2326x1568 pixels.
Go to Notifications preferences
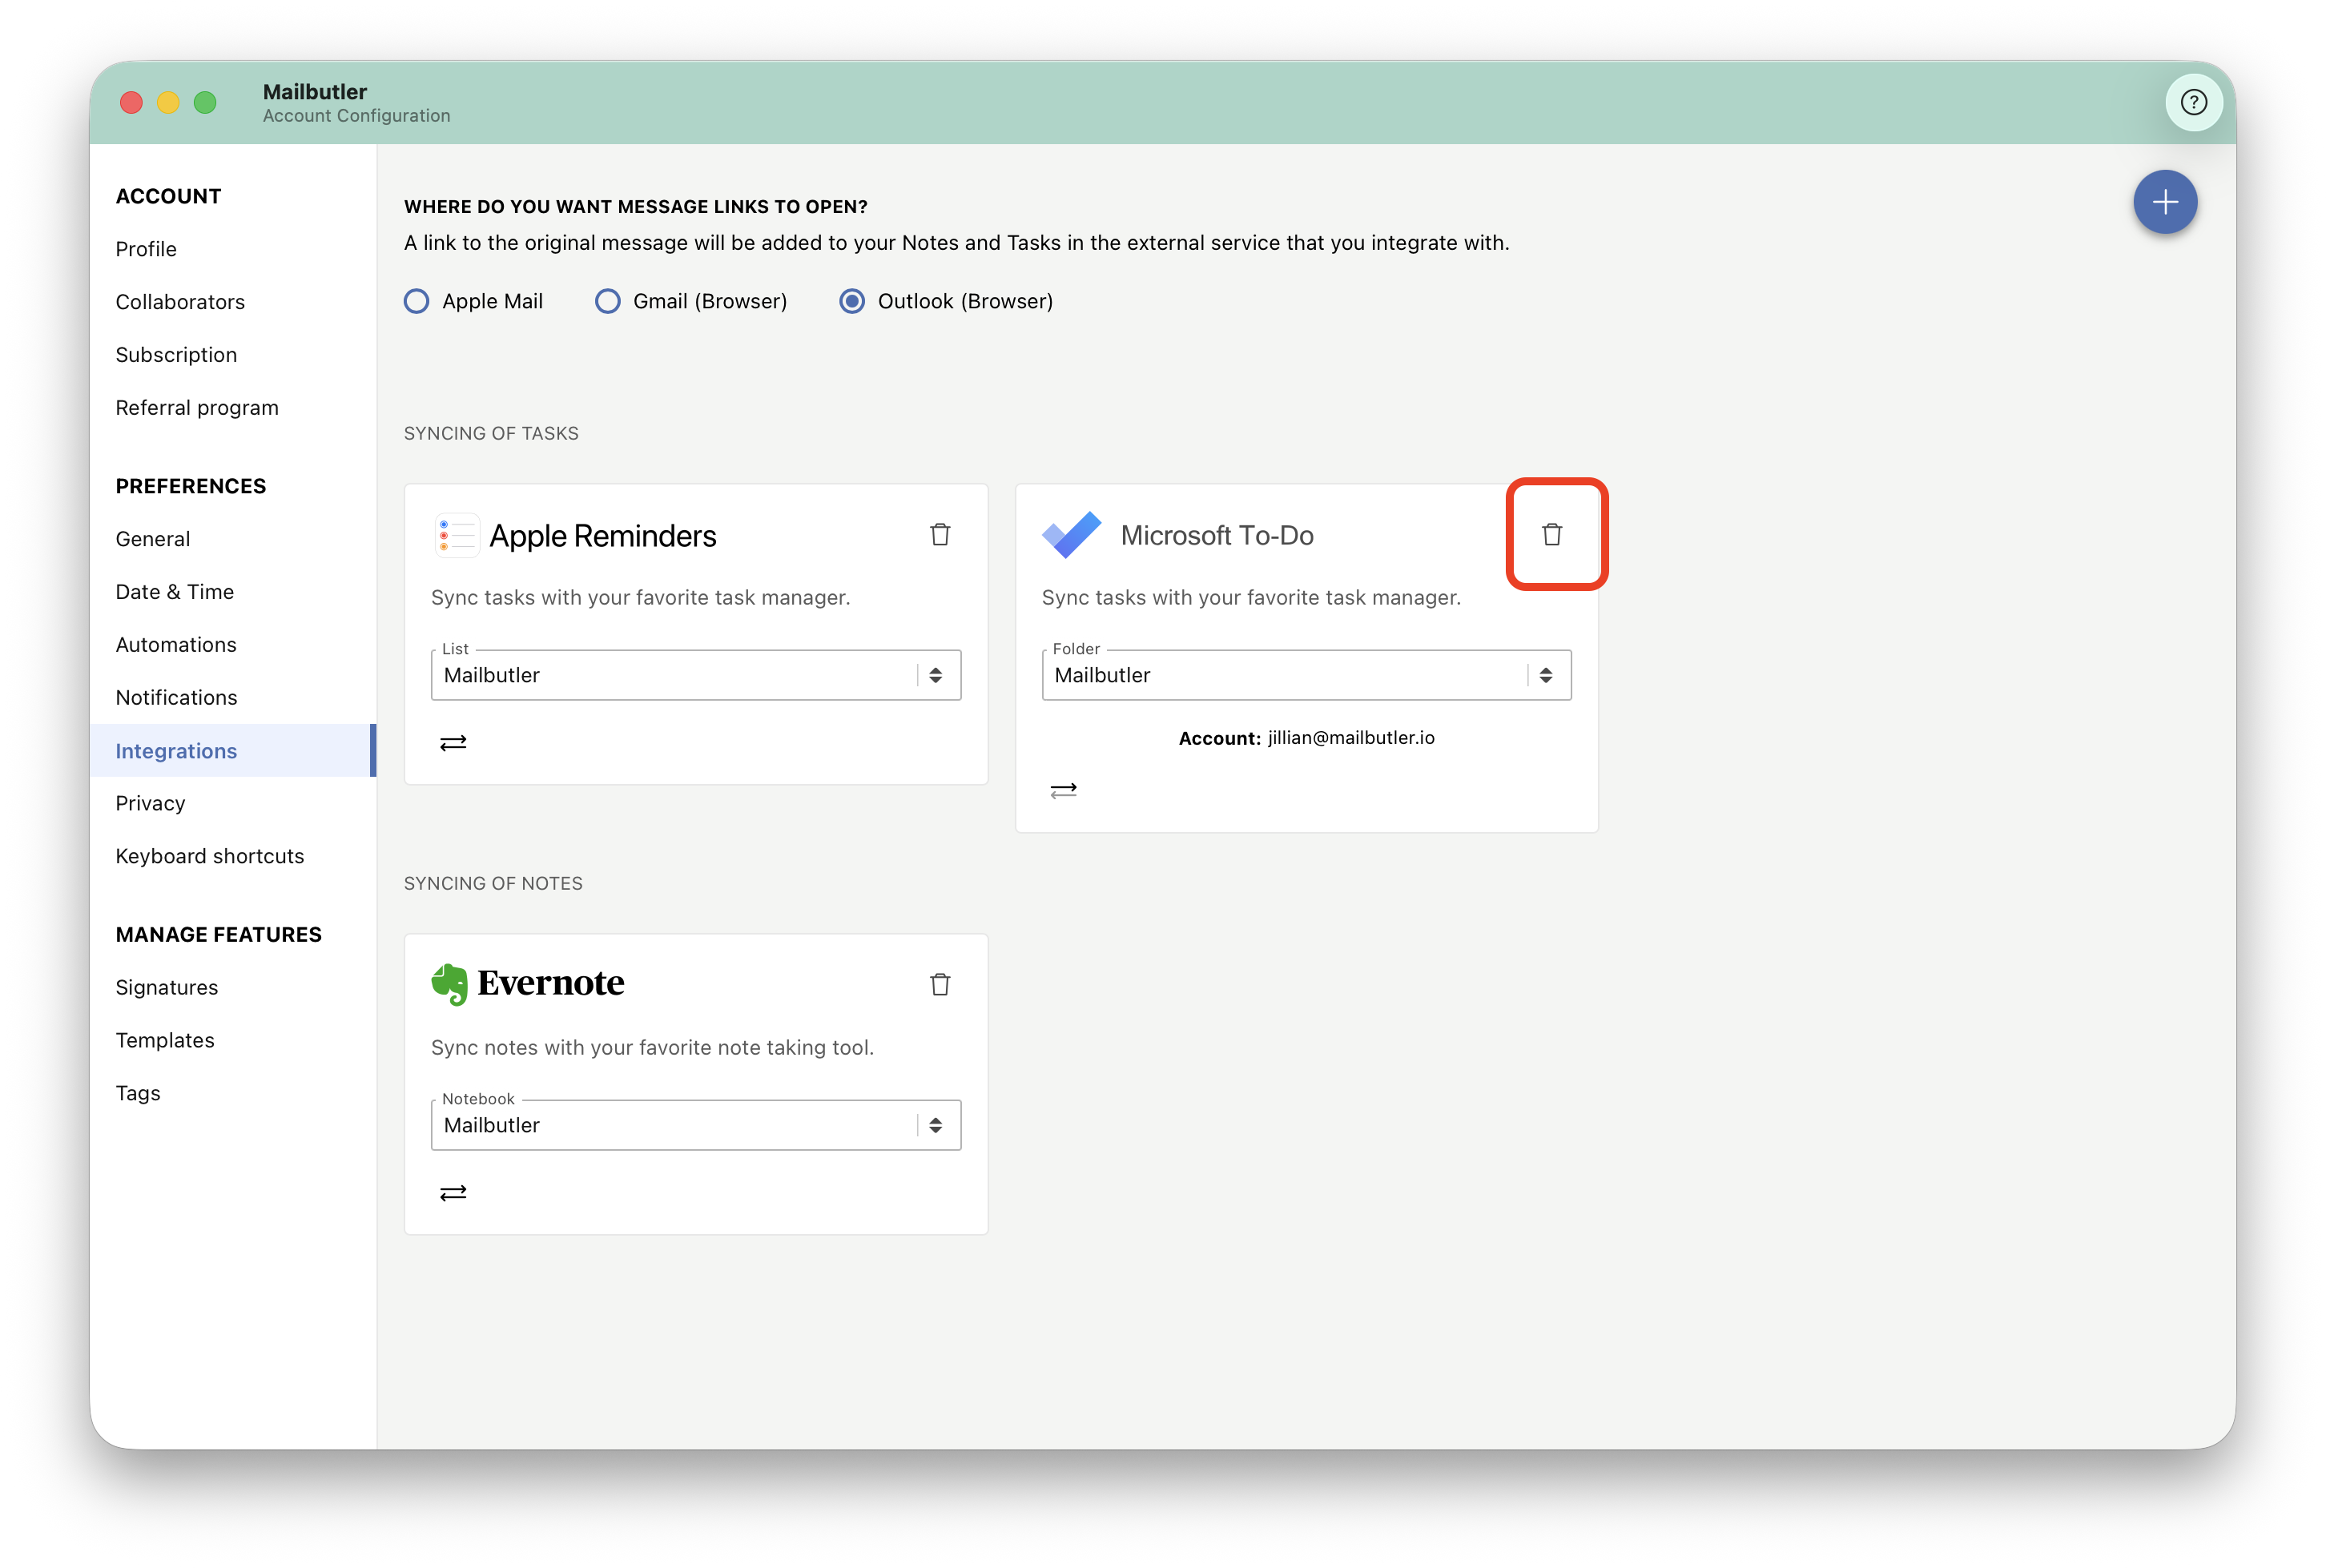point(177,698)
